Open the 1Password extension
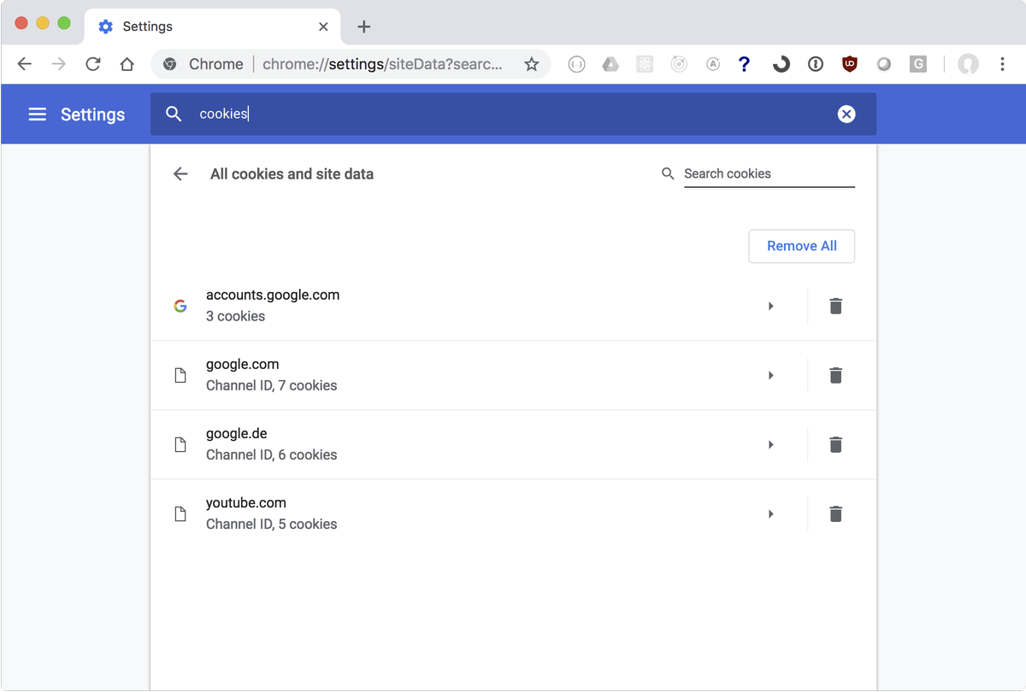The width and height of the screenshot is (1026, 692). pyautogui.click(x=816, y=64)
